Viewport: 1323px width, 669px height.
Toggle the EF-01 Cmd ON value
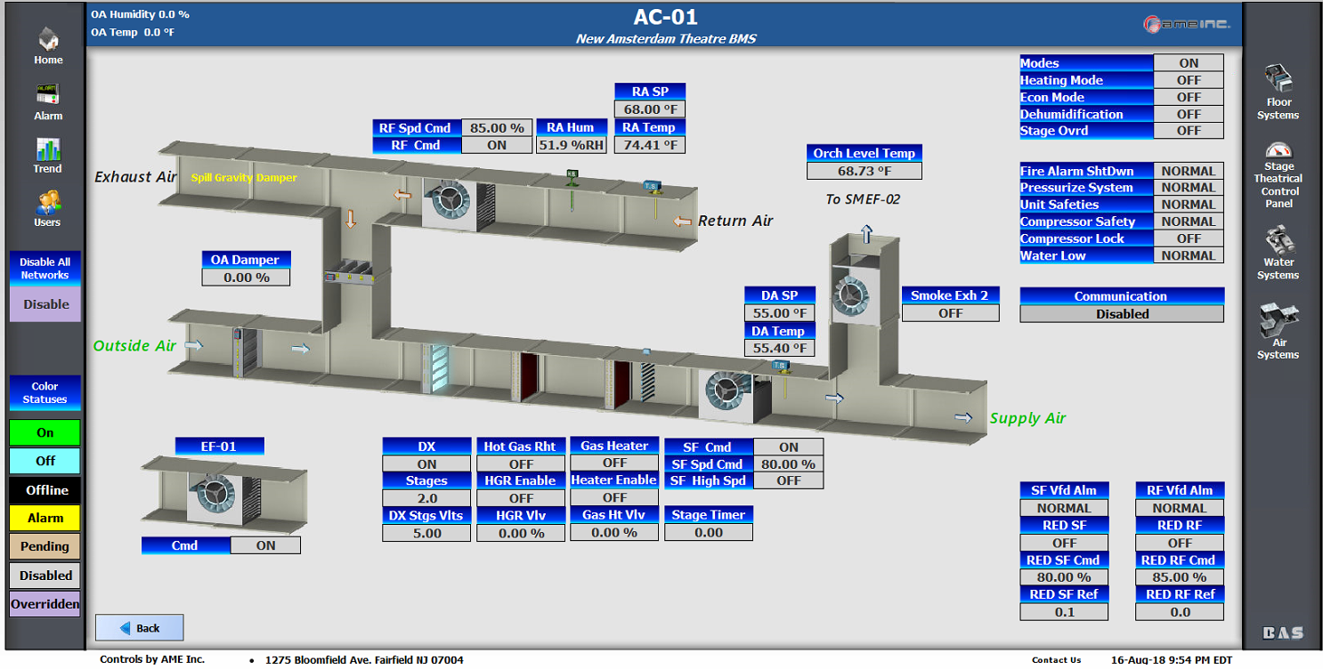(265, 546)
